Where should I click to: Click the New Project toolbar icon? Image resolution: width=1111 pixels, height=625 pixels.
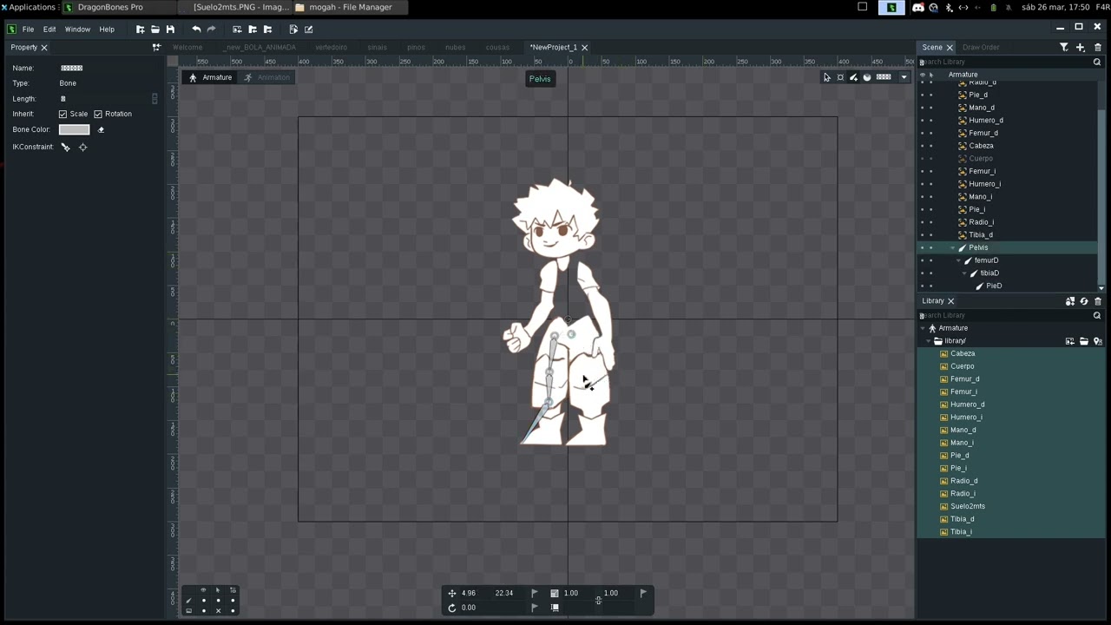(140, 30)
